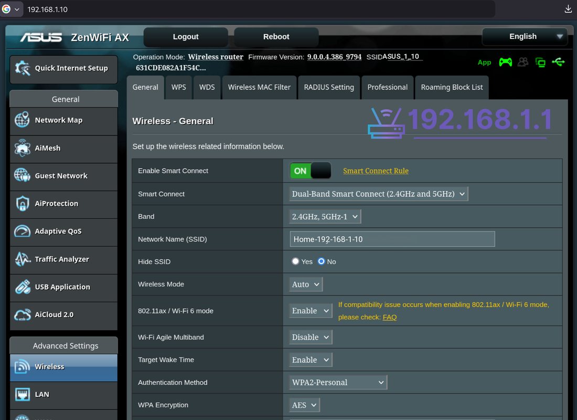
Task: Click the App link in status bar
Action: coord(484,62)
